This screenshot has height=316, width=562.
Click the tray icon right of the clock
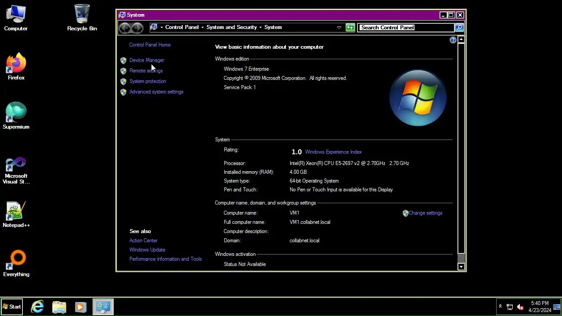(x=557, y=306)
